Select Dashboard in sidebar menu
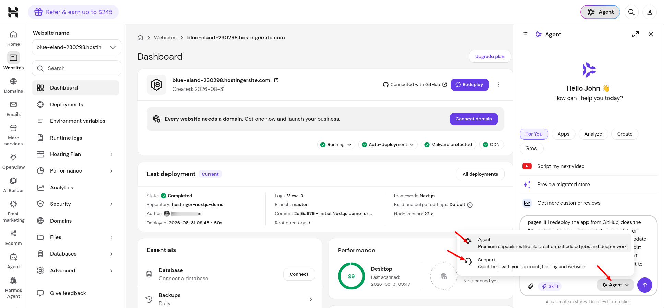 coord(75,88)
